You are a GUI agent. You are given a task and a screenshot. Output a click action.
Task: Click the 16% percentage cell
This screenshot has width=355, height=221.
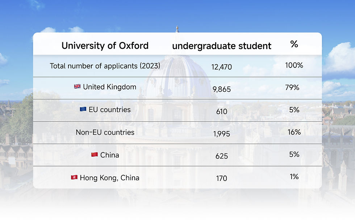[x=294, y=132]
